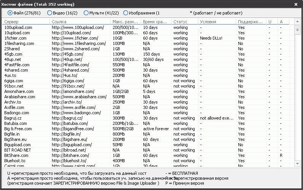Click the 'Needs DLLs!' condition cell
This screenshot has width=303, height=190.
tap(211, 38)
